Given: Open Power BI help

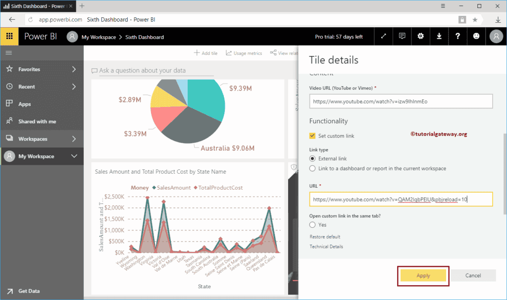Looking at the screenshot, I should point(457,37).
